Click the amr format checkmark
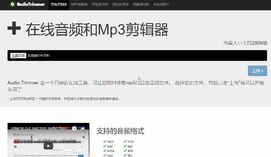This screenshot has width=271, height=157. tap(125, 151)
